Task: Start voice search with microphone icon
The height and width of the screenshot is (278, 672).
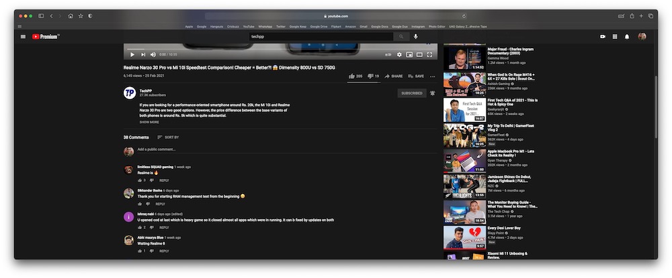Action: tap(416, 37)
